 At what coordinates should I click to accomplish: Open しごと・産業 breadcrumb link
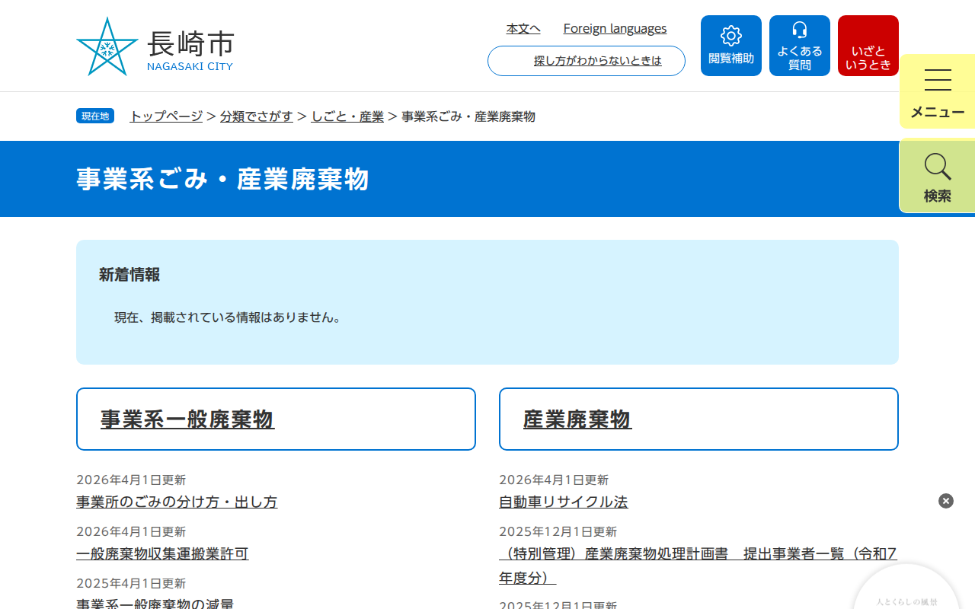[x=347, y=116]
